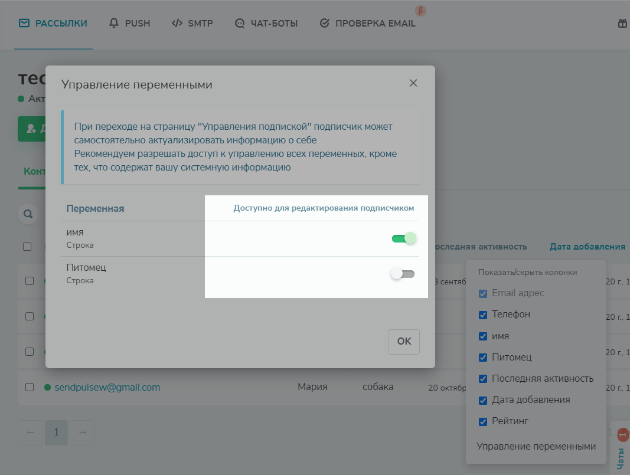This screenshot has height=475, width=630.
Task: Uncheck the Телефон column checkbox
Action: pos(483,315)
